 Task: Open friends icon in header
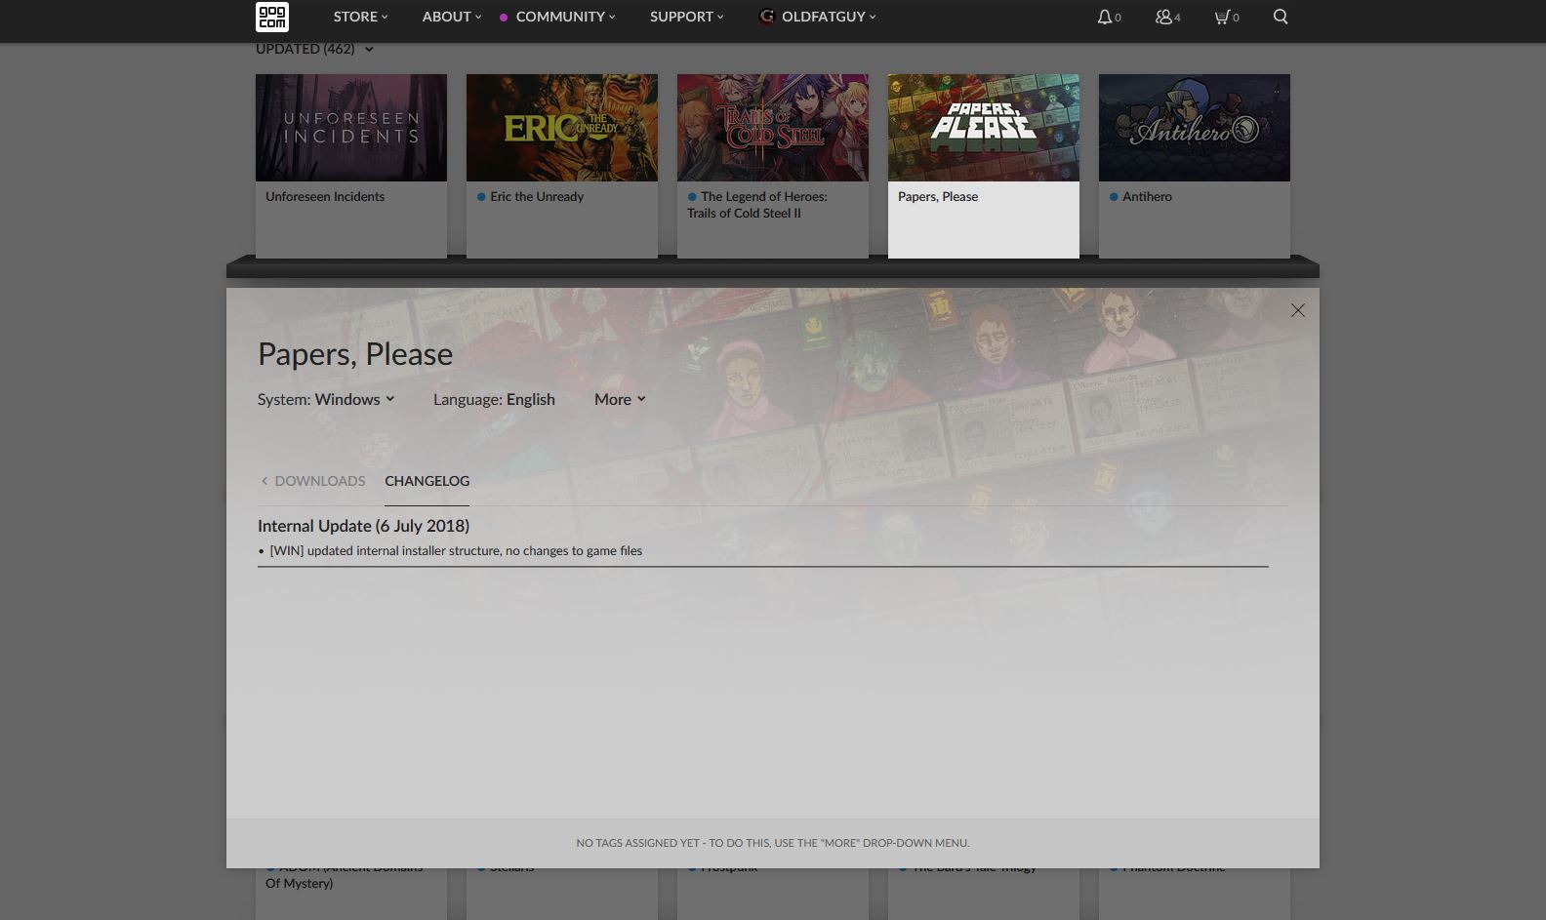click(1163, 17)
